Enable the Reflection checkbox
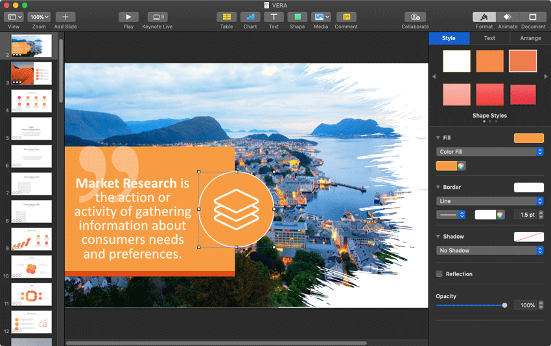This screenshot has height=346, width=551. 440,274
